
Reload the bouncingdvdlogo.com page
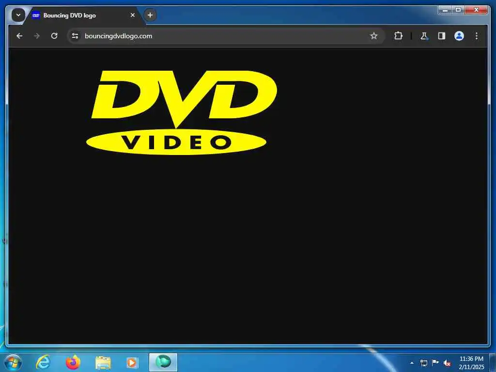click(54, 36)
